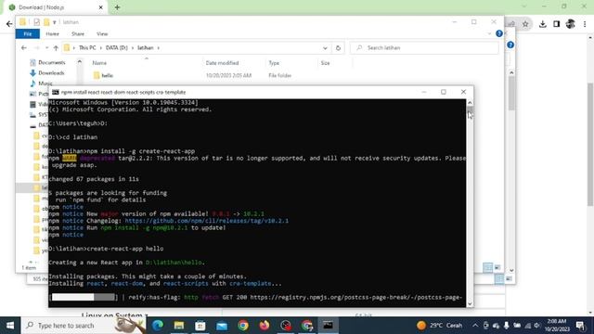Open the notification center icon
594x334 pixels.
coord(580,326)
